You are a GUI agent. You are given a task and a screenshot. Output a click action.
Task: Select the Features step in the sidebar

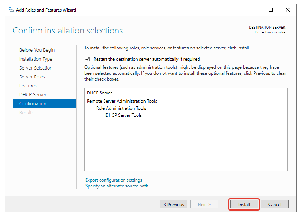point(28,86)
